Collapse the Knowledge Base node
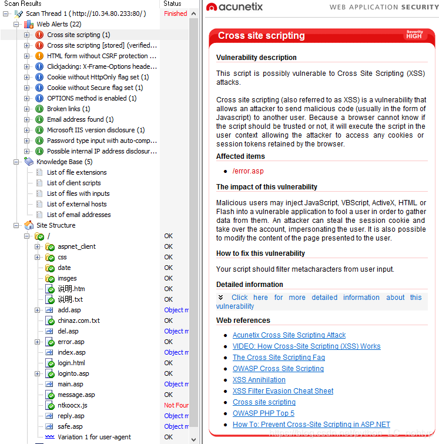The image size is (439, 444). pyautogui.click(x=16, y=162)
